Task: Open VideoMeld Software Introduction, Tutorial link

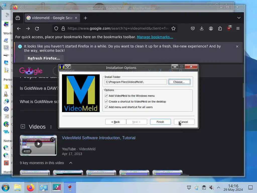Action: coord(99,138)
